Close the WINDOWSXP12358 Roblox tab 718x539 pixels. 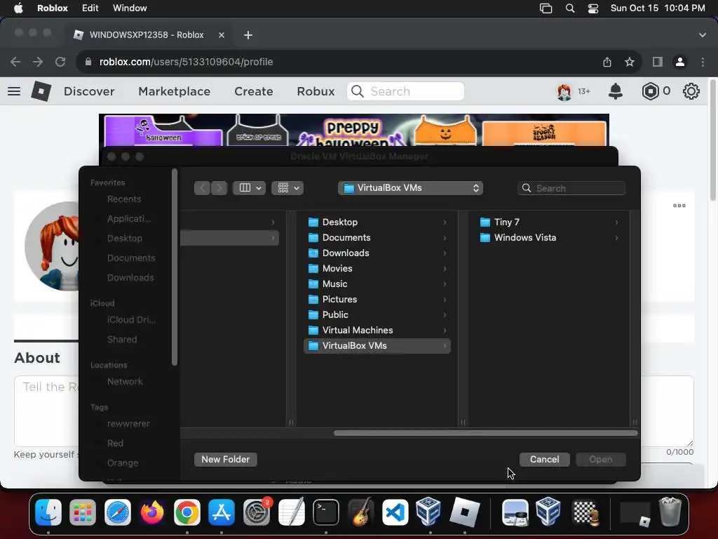tap(222, 35)
